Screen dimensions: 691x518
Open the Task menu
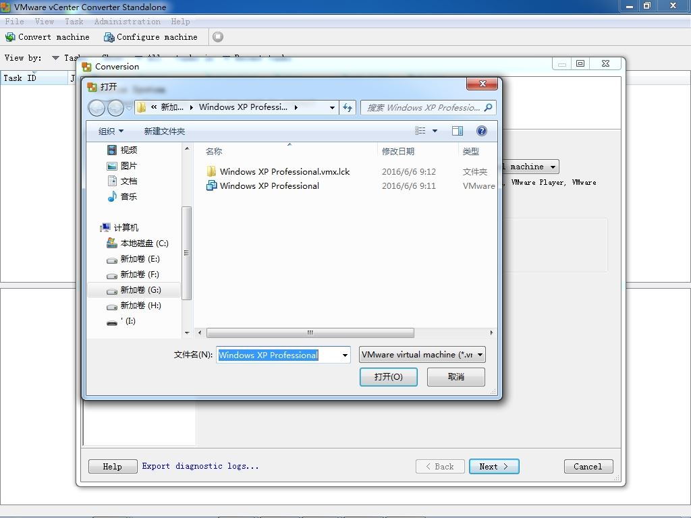(74, 22)
